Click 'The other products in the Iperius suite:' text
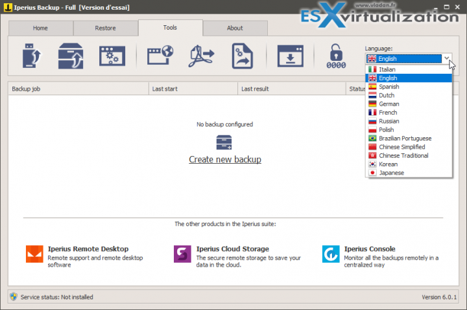Viewport: 467px width, 310px height. click(x=225, y=224)
